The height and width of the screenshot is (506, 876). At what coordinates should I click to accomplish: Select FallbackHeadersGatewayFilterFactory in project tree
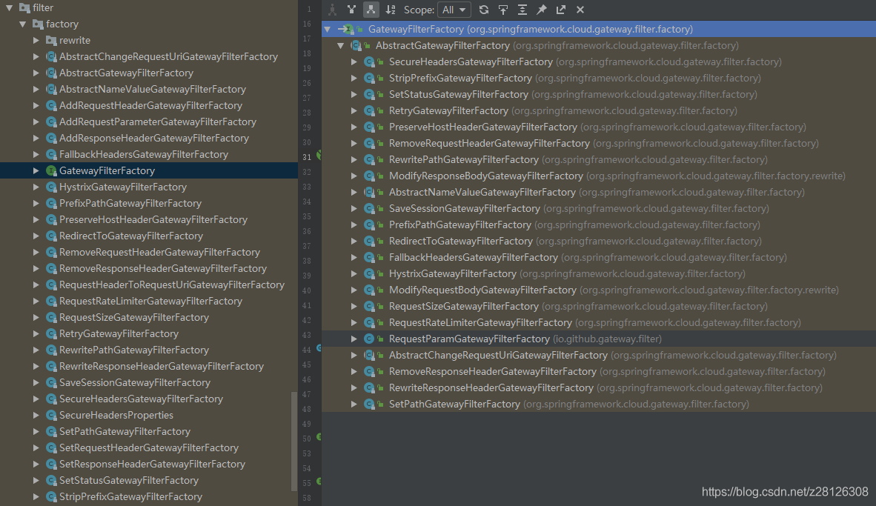[144, 155]
